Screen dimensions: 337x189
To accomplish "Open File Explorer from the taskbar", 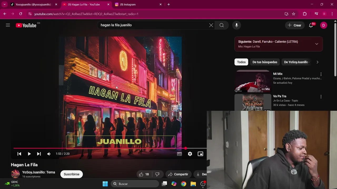I will coord(193,184).
